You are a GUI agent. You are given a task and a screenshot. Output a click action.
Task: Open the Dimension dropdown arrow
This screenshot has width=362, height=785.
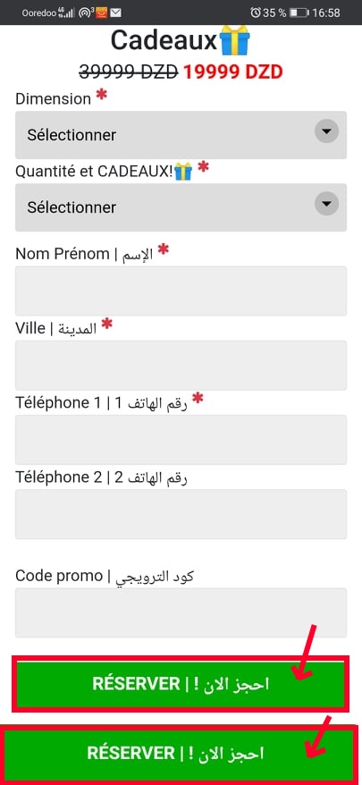click(x=326, y=131)
